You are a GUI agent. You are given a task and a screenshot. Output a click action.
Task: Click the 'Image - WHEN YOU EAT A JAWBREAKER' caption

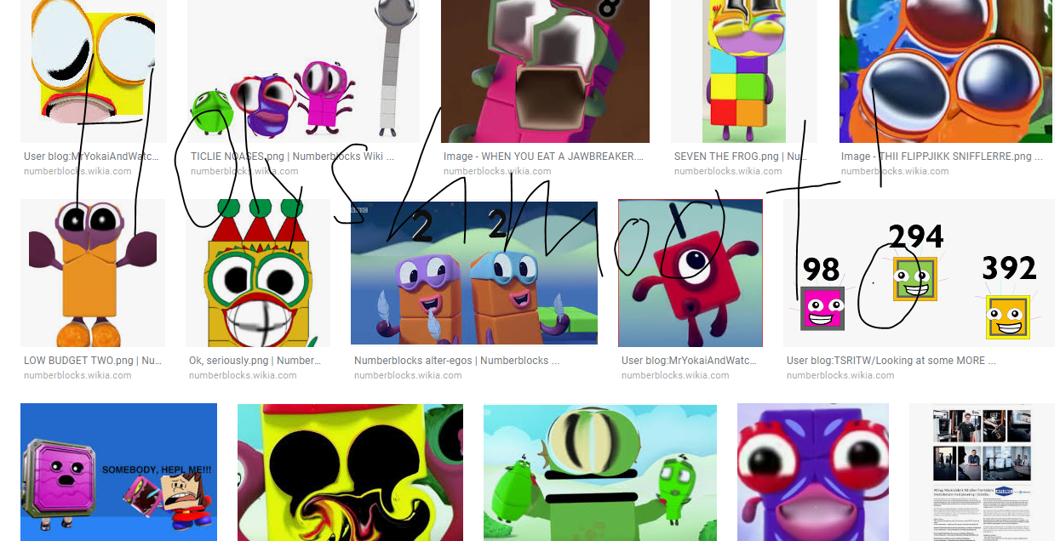tap(543, 157)
